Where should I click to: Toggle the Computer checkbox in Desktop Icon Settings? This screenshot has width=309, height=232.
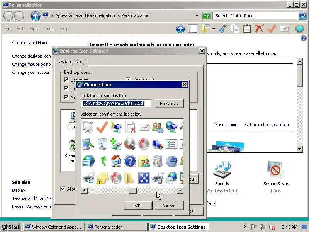[66, 80]
